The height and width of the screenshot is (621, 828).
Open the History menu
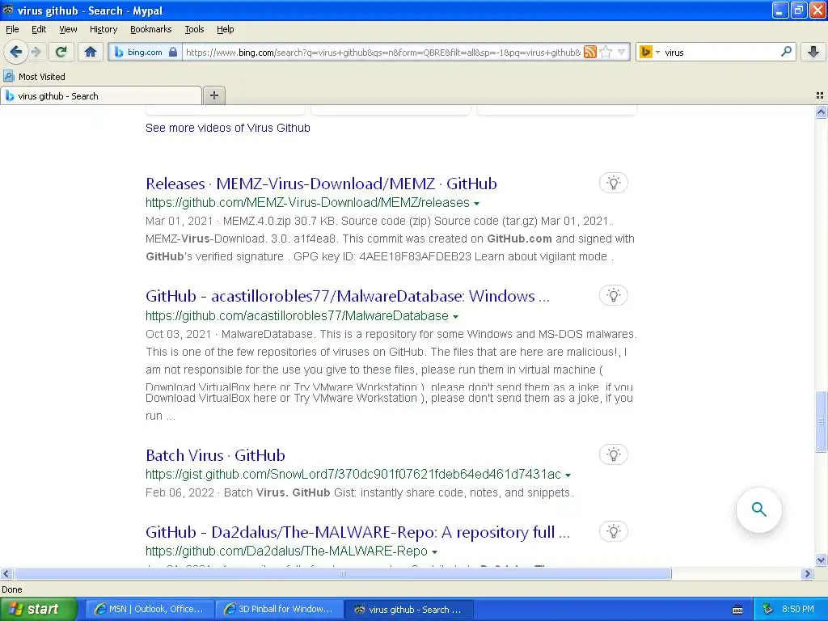[x=103, y=29]
